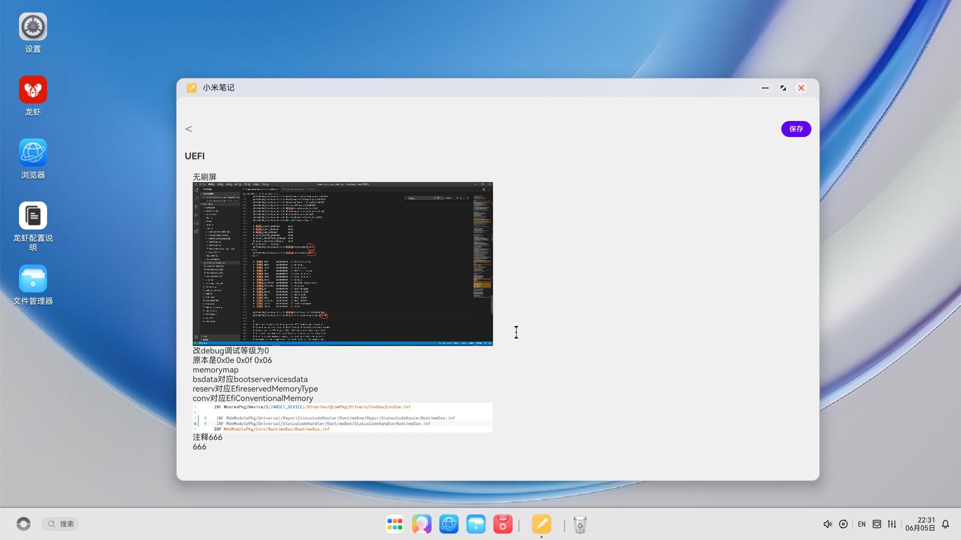
Task: Open the start launcher circle icon in taskbar
Action: coord(24,523)
